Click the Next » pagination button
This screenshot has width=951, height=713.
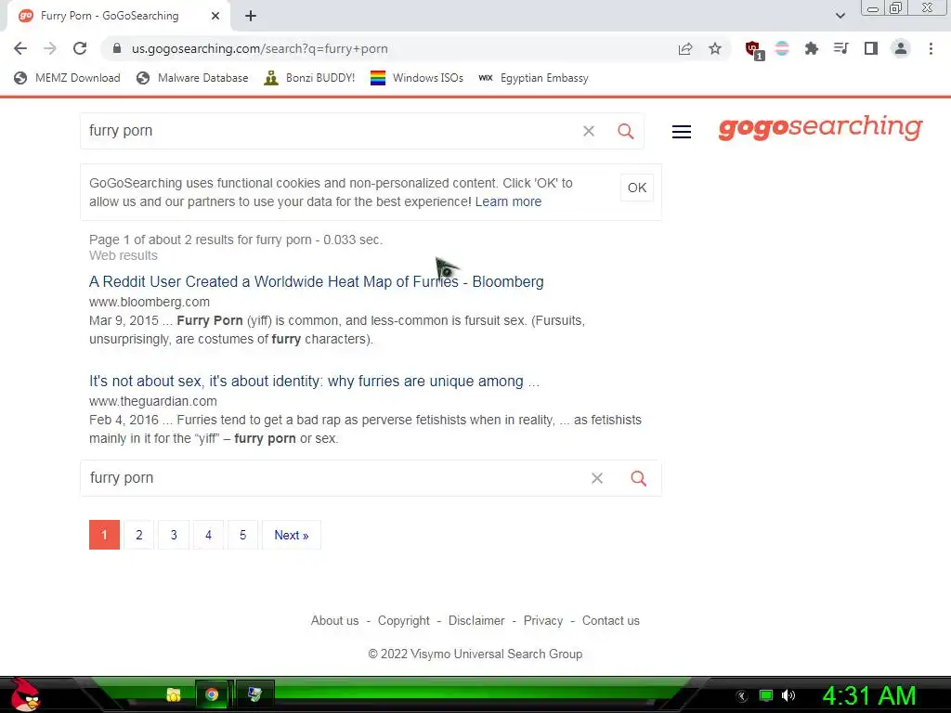tap(291, 535)
